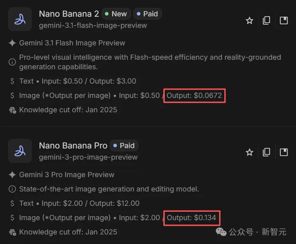Open the Nano Banana 2 title link
The image size is (296, 244).
tap(69, 14)
